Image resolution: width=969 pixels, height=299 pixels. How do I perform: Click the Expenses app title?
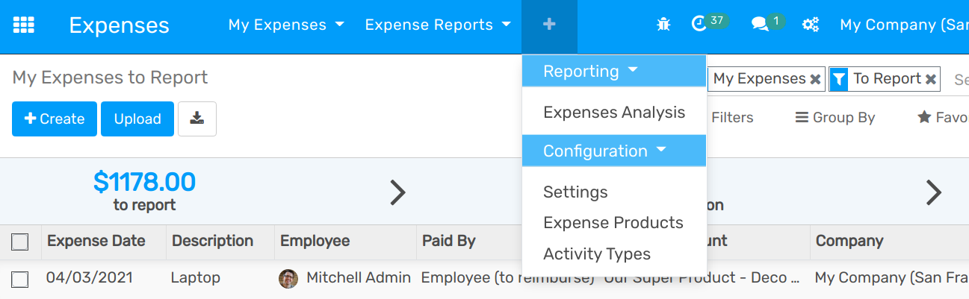point(120,25)
